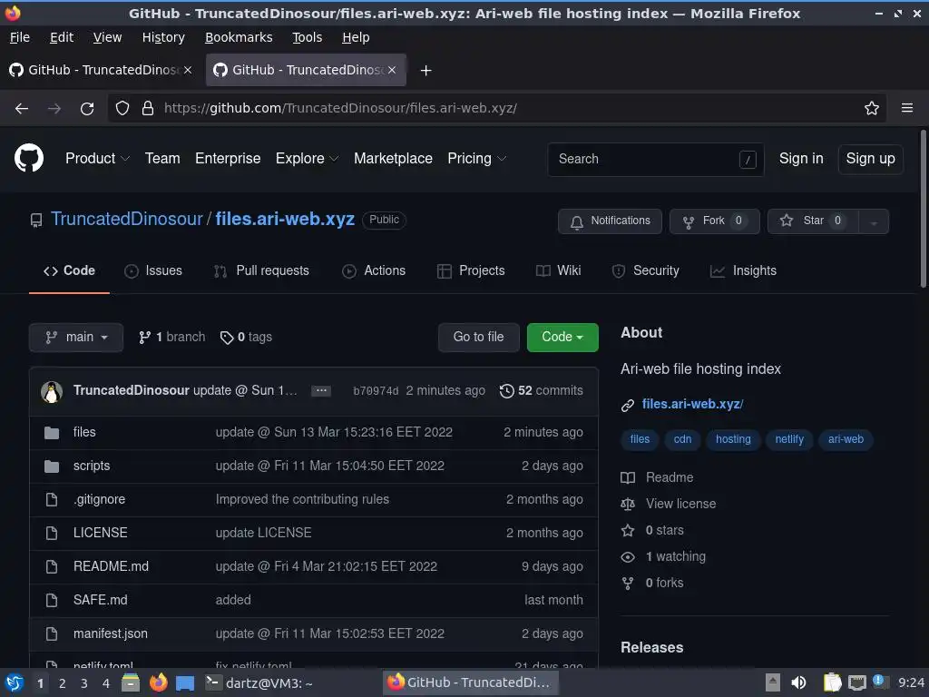Expand the Explore menu
This screenshot has width=929, height=697.
[x=307, y=158]
